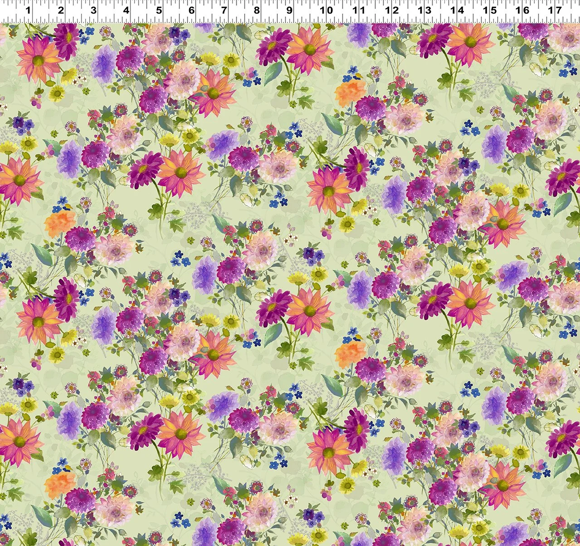
Task: Click the ruler number "14"
Action: (457, 10)
